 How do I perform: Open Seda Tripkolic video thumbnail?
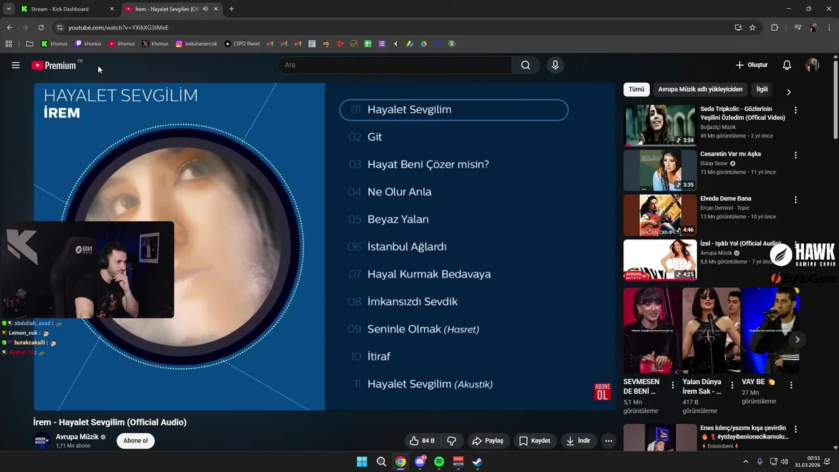tap(659, 125)
